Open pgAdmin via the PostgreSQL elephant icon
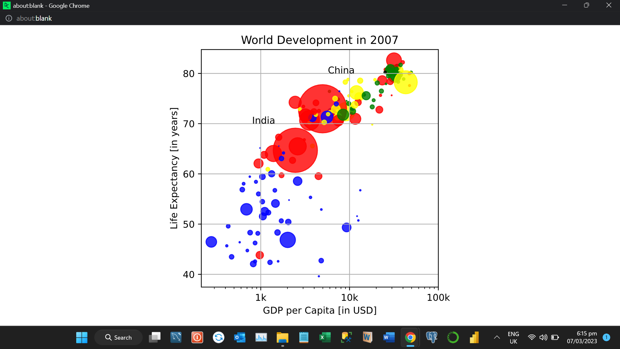620x349 pixels. coord(432,337)
